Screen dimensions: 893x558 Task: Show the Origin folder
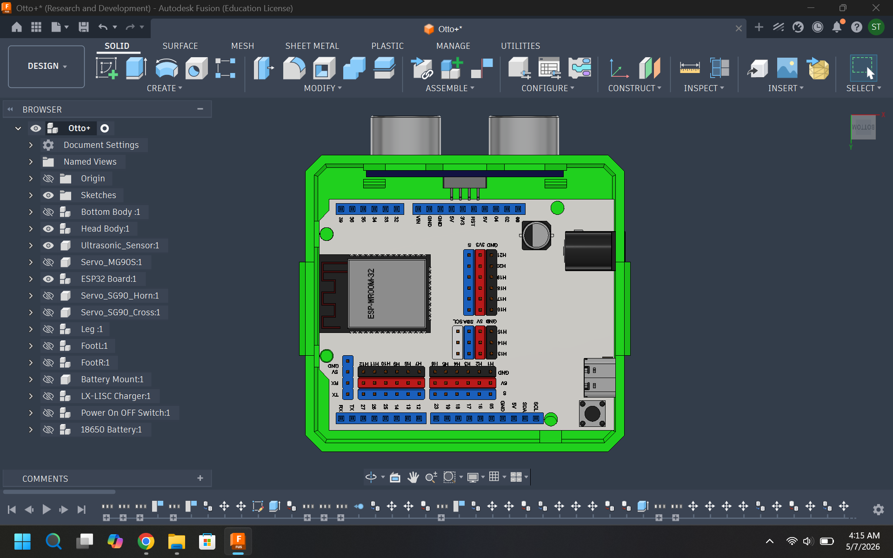[48, 179]
